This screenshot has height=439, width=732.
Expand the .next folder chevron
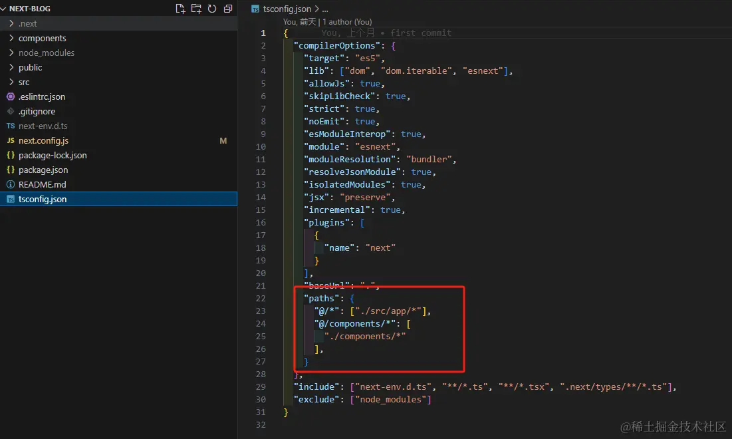12,23
